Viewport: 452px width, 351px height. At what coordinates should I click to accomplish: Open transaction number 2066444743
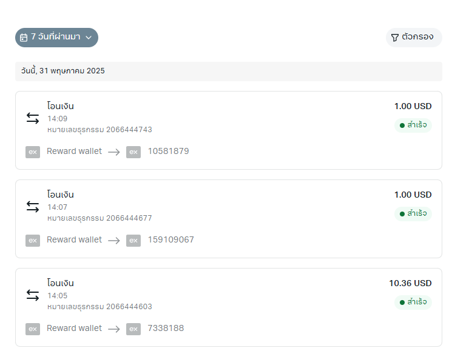pos(100,130)
